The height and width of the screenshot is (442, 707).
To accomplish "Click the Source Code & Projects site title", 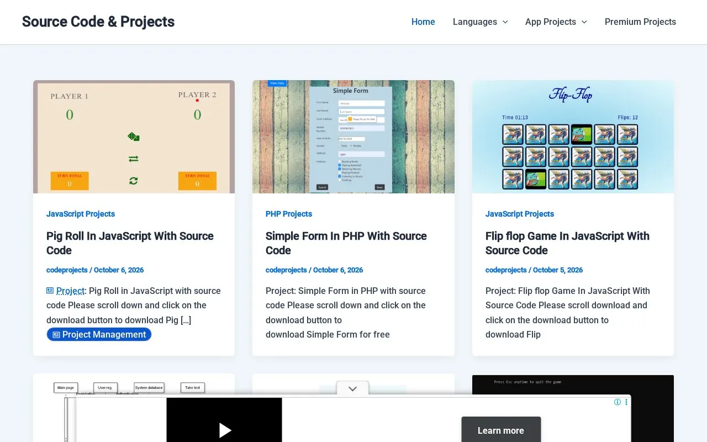I will 98,22.
